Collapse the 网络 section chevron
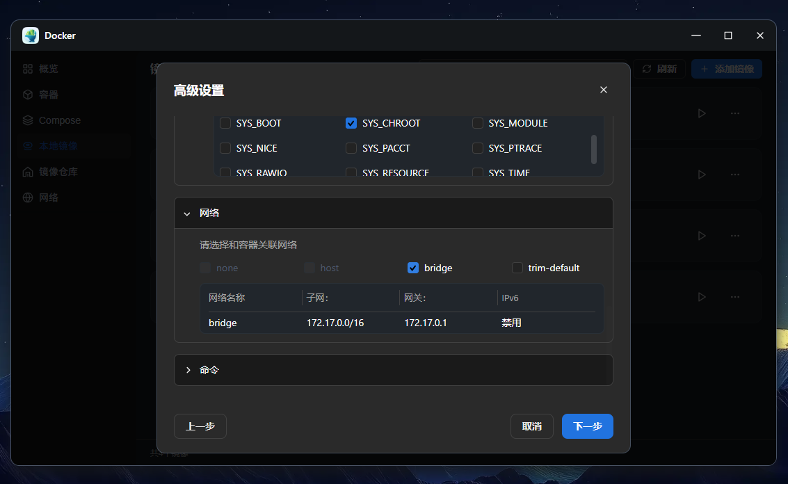The width and height of the screenshot is (788, 484). tap(187, 213)
